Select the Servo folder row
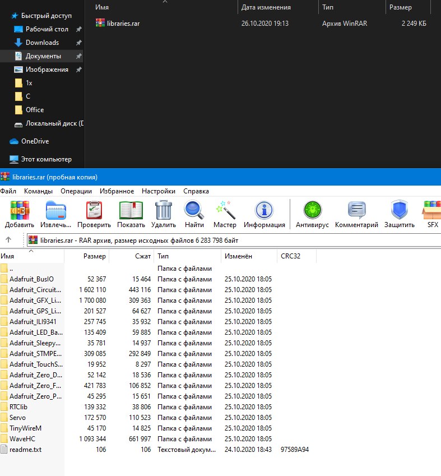 point(158,417)
